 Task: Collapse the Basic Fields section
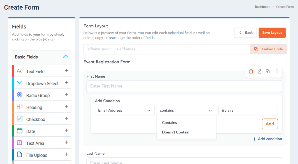pyautogui.click(x=65, y=56)
